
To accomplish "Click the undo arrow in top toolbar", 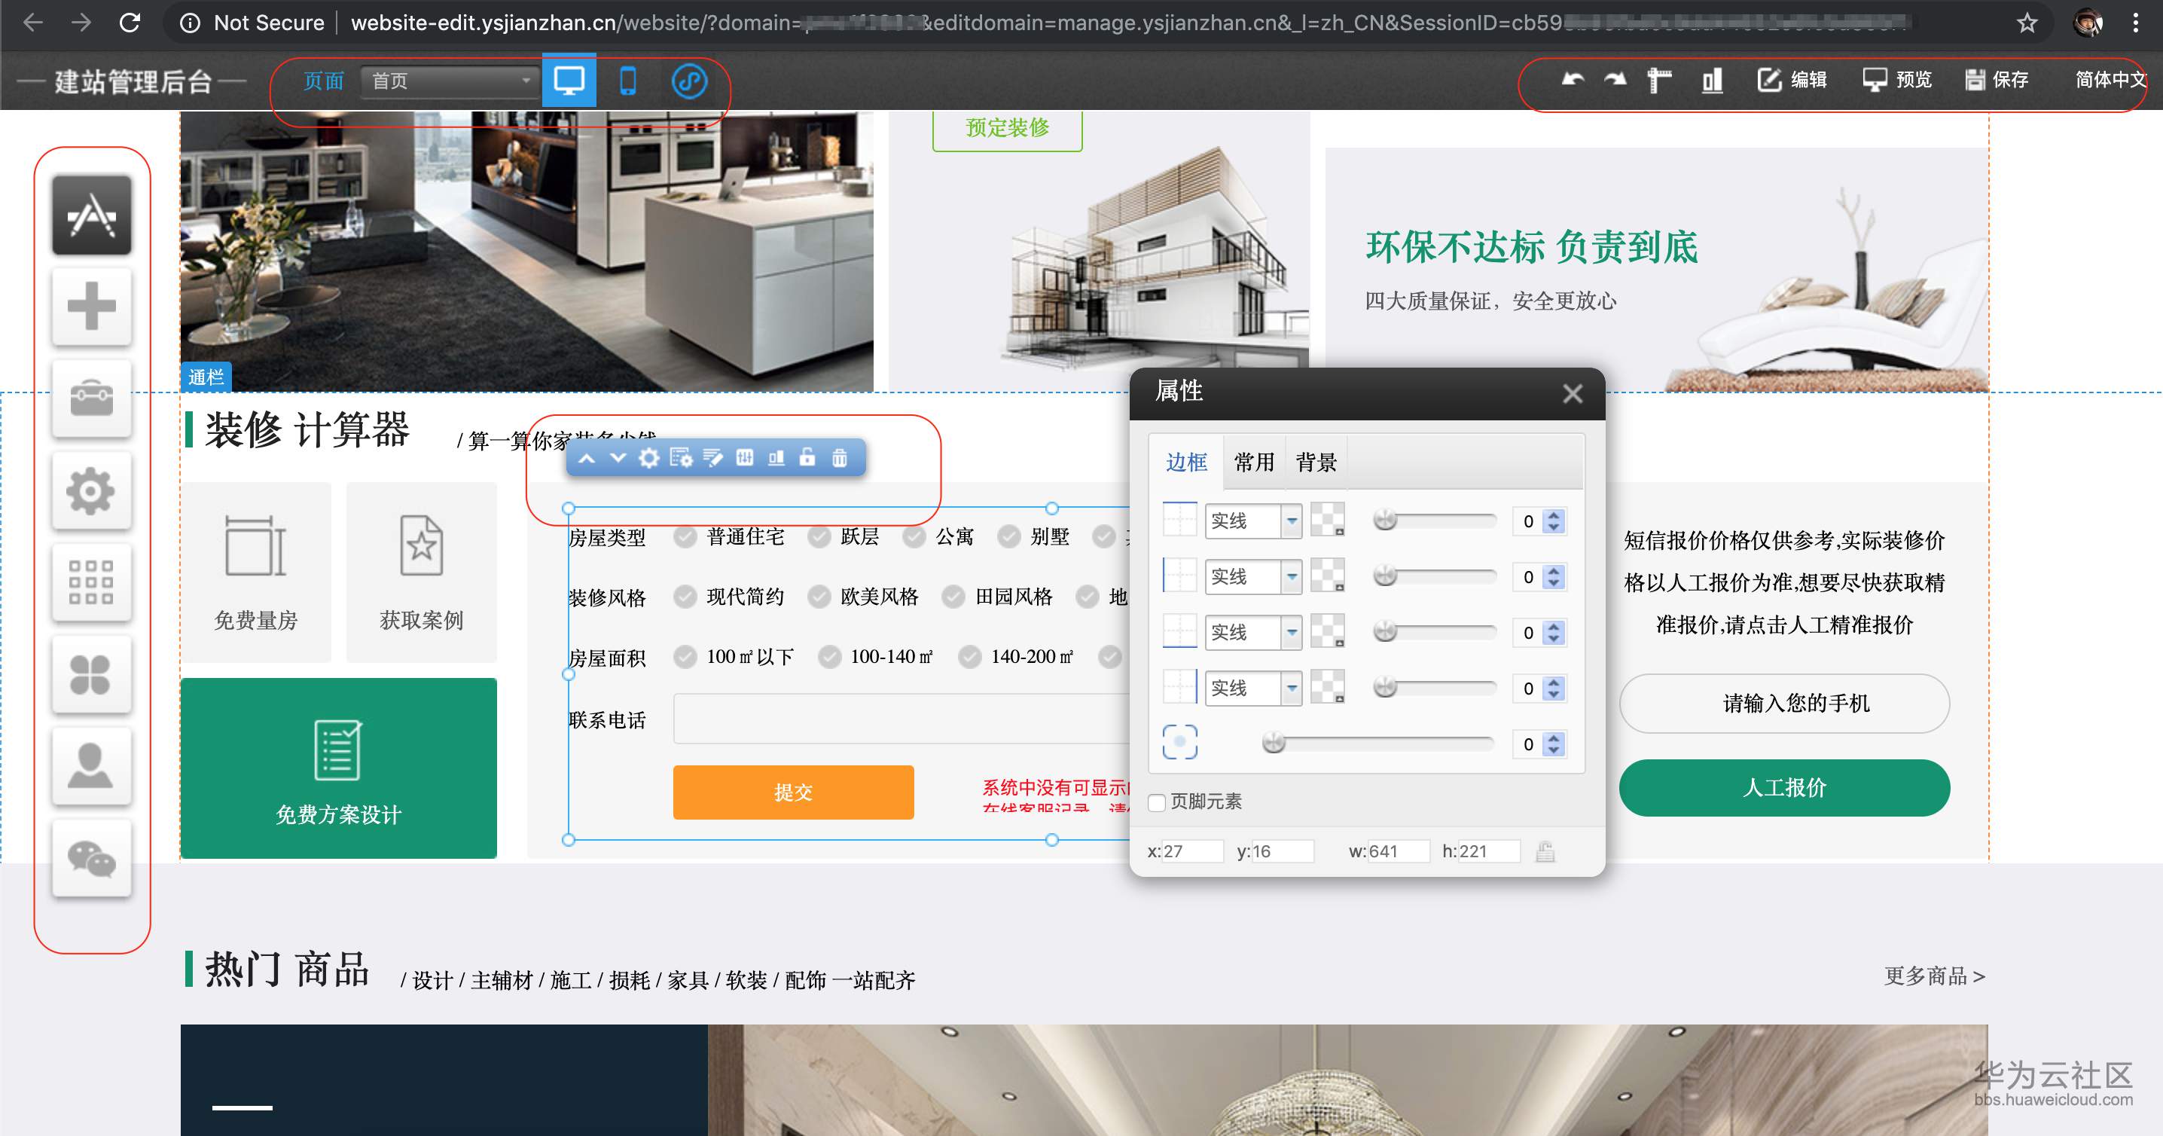I will pos(1572,80).
